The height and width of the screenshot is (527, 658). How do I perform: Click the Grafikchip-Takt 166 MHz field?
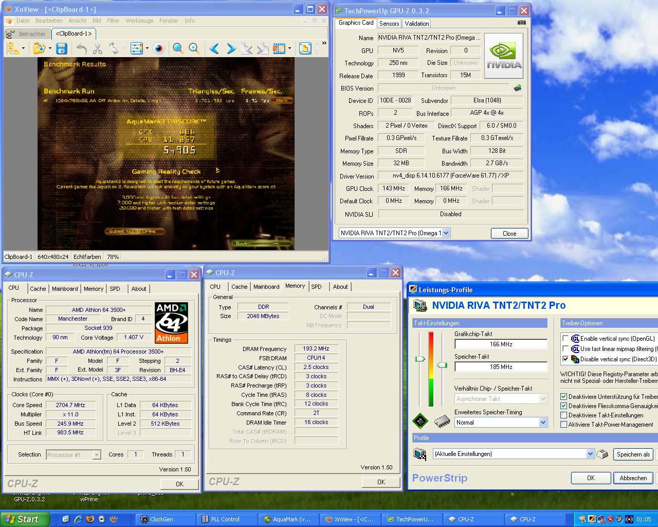click(501, 344)
